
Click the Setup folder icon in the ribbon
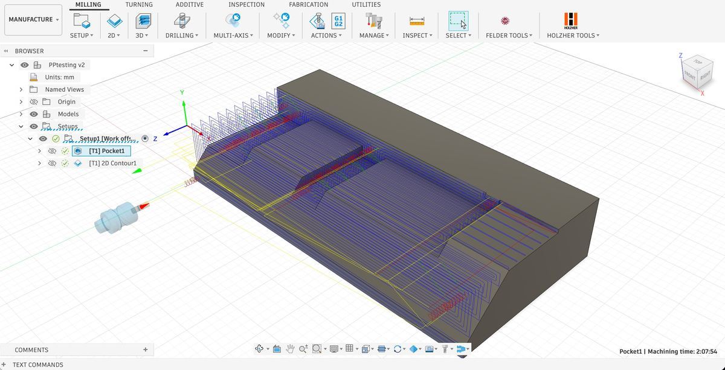coord(82,20)
